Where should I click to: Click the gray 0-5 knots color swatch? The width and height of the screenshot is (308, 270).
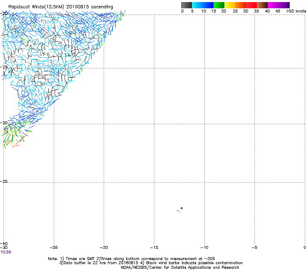tap(186, 5)
